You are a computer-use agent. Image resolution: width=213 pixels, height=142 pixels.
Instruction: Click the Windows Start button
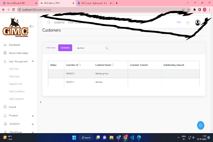[x=75, y=137]
